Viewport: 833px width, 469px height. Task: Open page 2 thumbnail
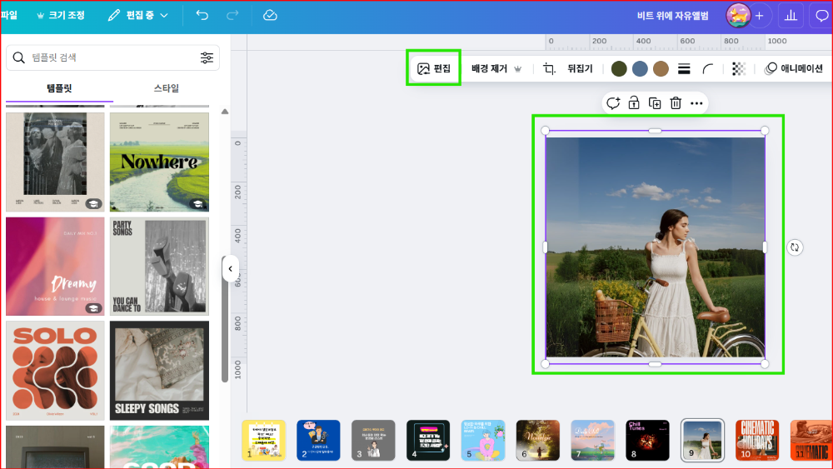pyautogui.click(x=318, y=441)
